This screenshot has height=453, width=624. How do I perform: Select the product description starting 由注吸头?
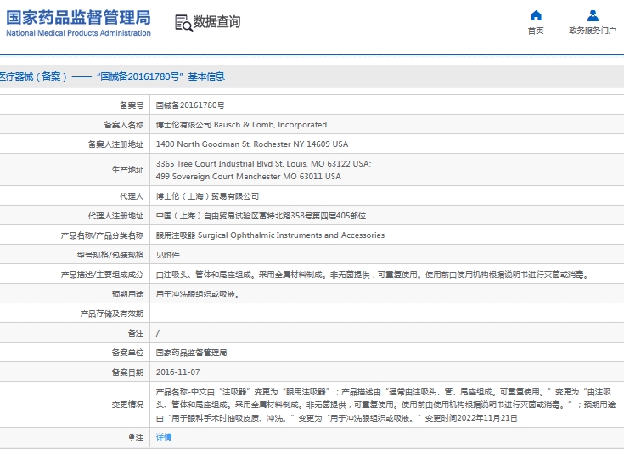click(372, 275)
